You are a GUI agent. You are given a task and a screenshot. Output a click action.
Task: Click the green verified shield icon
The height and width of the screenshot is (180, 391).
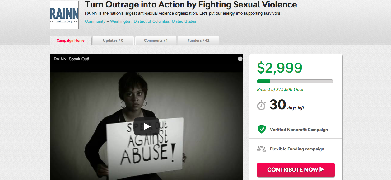262,129
